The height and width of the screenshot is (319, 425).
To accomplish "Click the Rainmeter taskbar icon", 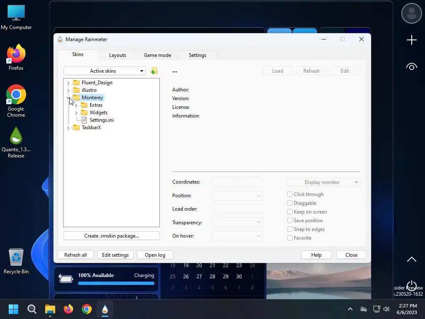I will click(105, 309).
